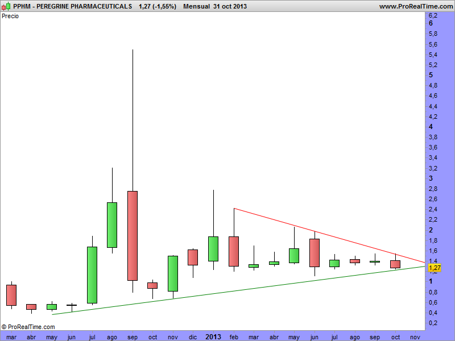Select the yellow 1,27 current price tag
This screenshot has width=455, height=341.
coord(435,268)
